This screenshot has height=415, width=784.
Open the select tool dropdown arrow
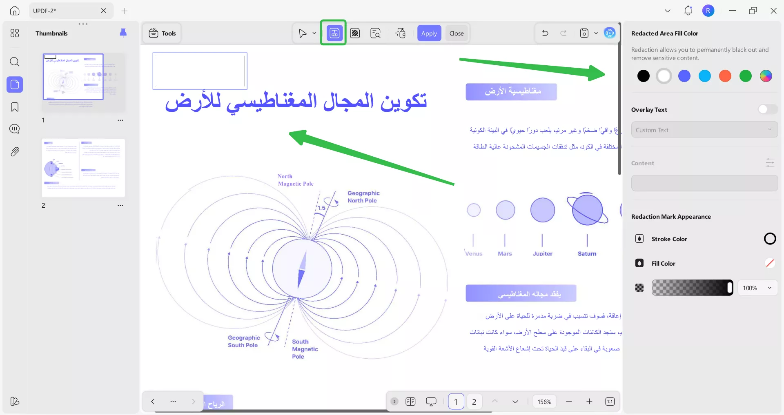[314, 33]
